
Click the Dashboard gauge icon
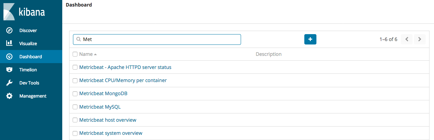[x=10, y=57]
